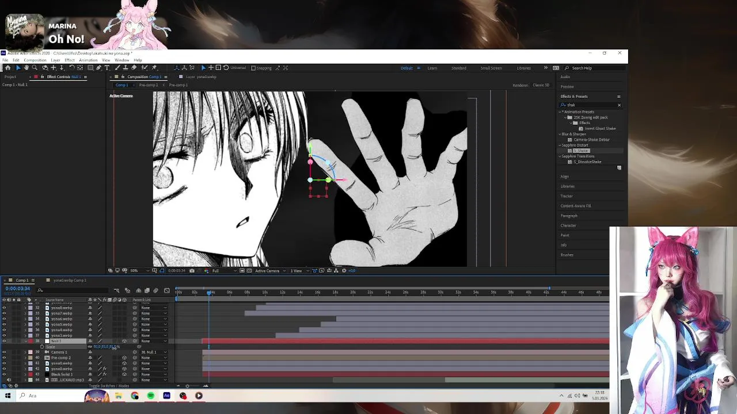
Task: Open parent dropdown for Camera 1 layer
Action: [154, 352]
